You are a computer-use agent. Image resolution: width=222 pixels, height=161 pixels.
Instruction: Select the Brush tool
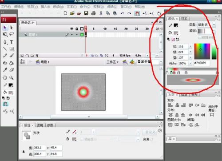click(12, 56)
